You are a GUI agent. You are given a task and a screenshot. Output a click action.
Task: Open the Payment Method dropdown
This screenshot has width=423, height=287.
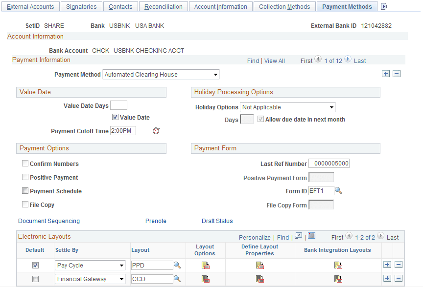pyautogui.click(x=215, y=74)
